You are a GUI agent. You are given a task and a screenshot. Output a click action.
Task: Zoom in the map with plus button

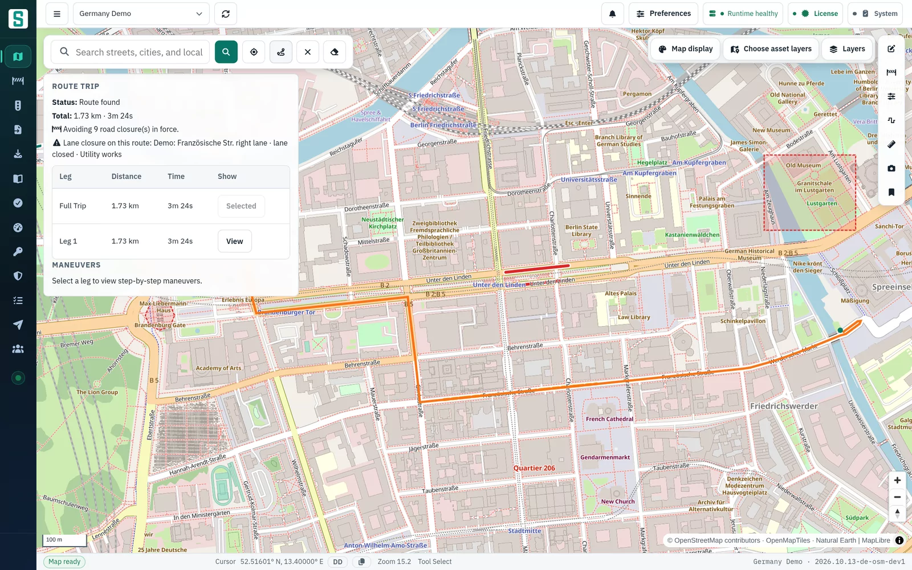897,481
